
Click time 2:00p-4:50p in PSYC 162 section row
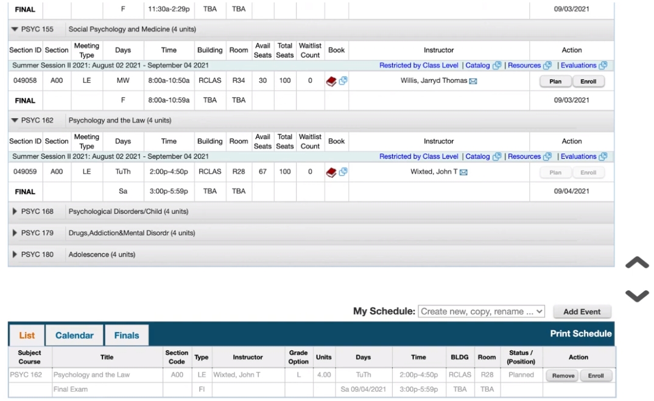coord(169,171)
